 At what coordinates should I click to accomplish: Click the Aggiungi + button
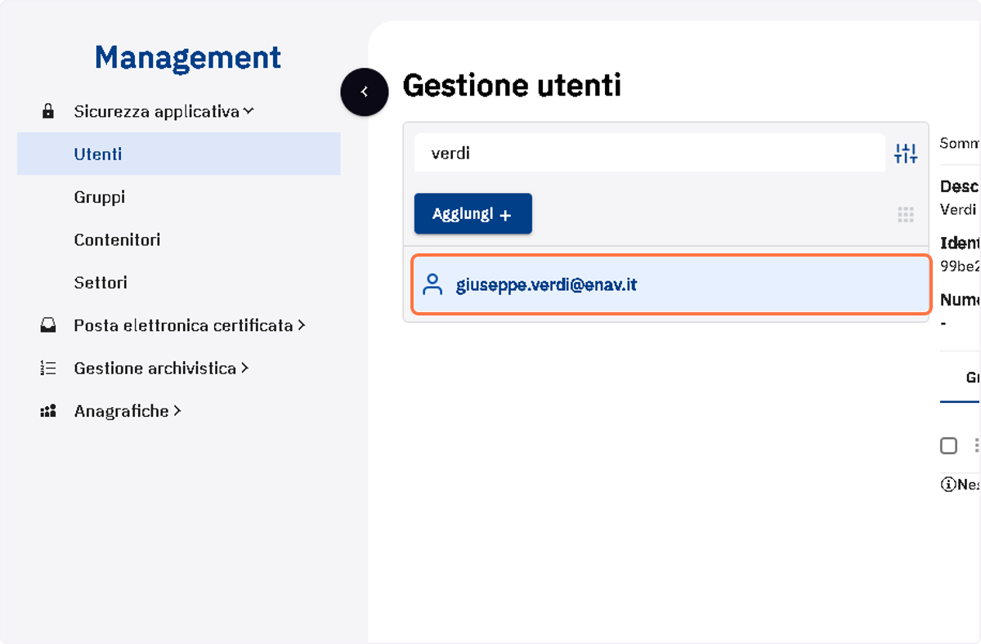point(473,213)
